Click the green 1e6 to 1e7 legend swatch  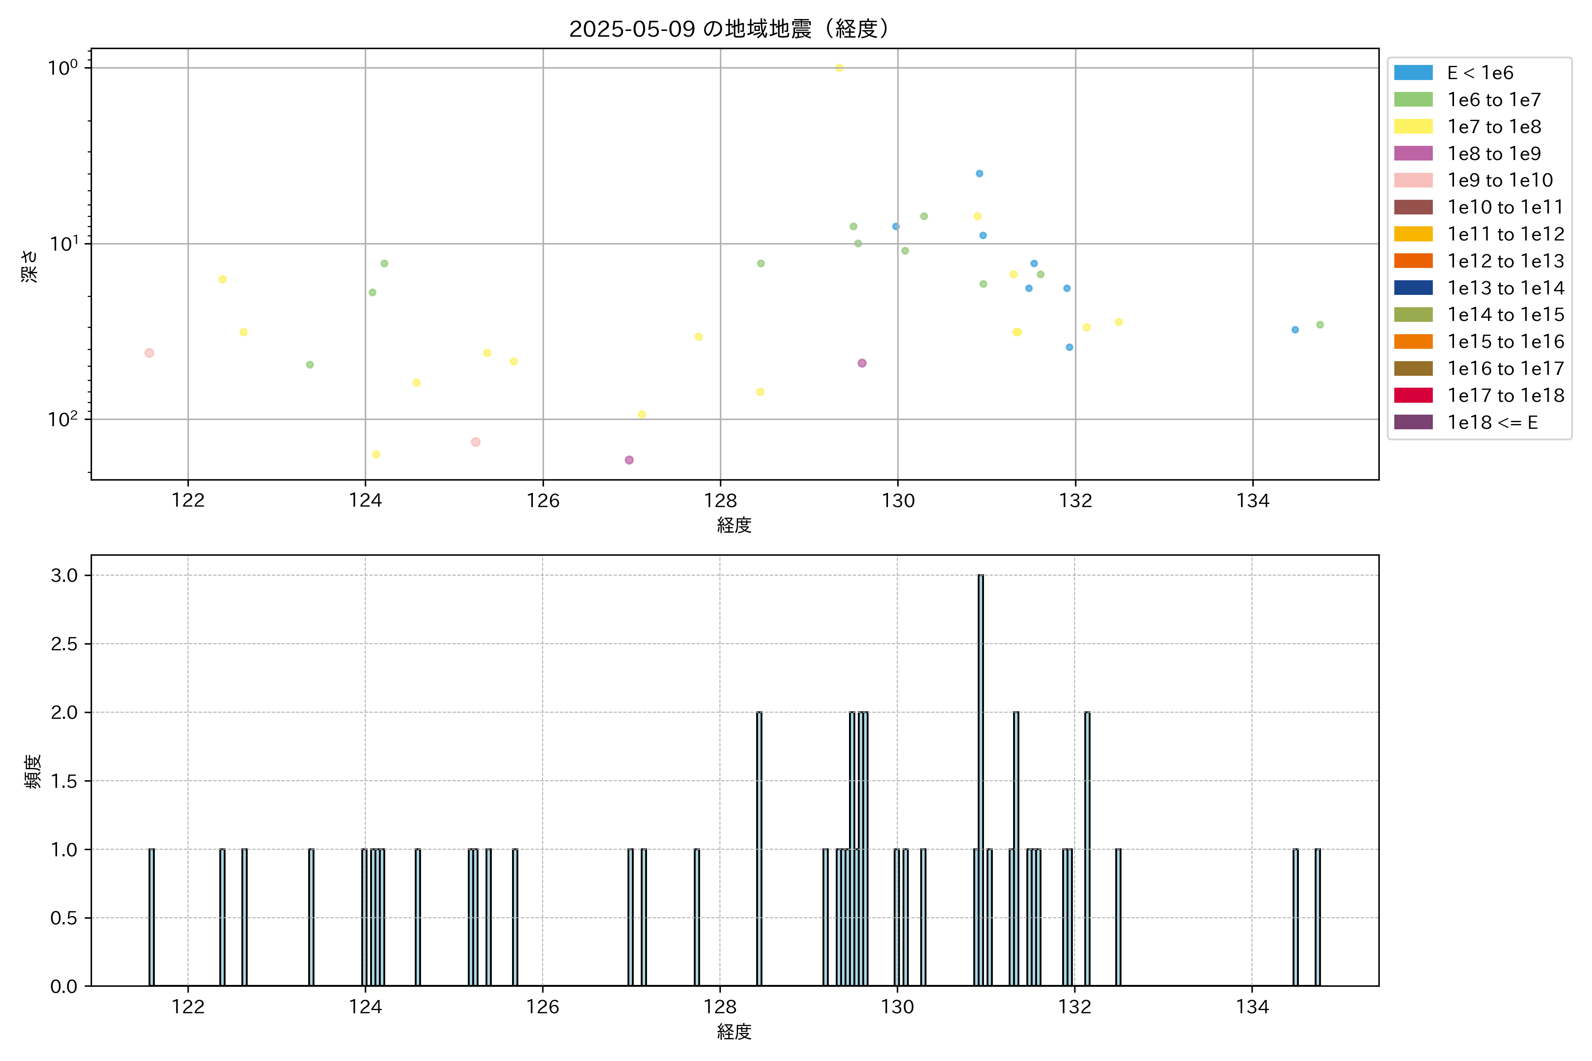click(x=1412, y=99)
